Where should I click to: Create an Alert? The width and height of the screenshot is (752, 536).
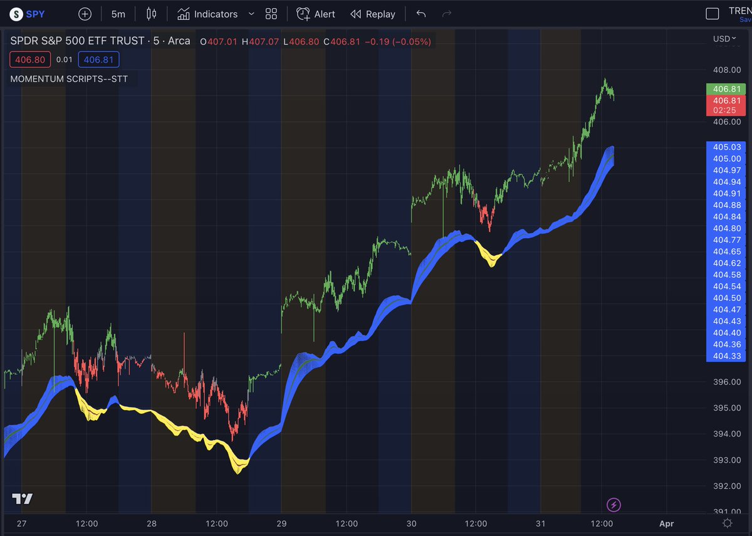(x=316, y=14)
